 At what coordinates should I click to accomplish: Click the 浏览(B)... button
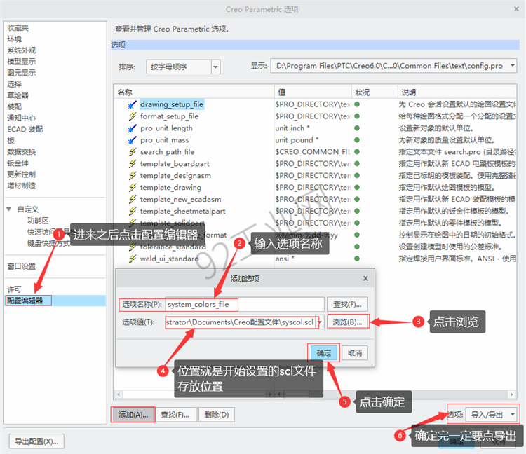tap(348, 322)
